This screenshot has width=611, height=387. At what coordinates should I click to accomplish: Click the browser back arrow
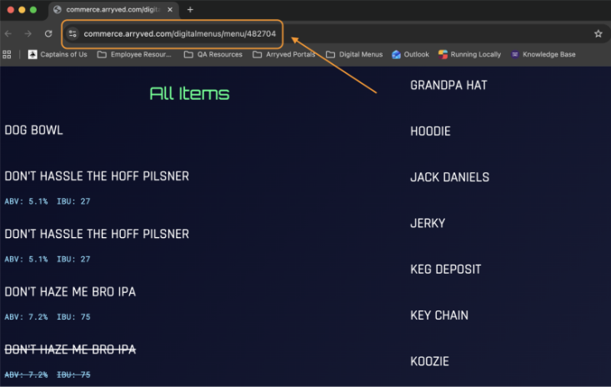point(8,34)
